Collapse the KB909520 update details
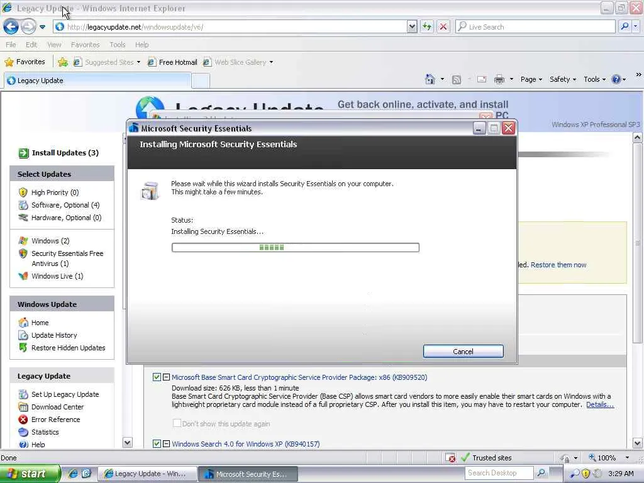This screenshot has width=644, height=483. [166, 377]
